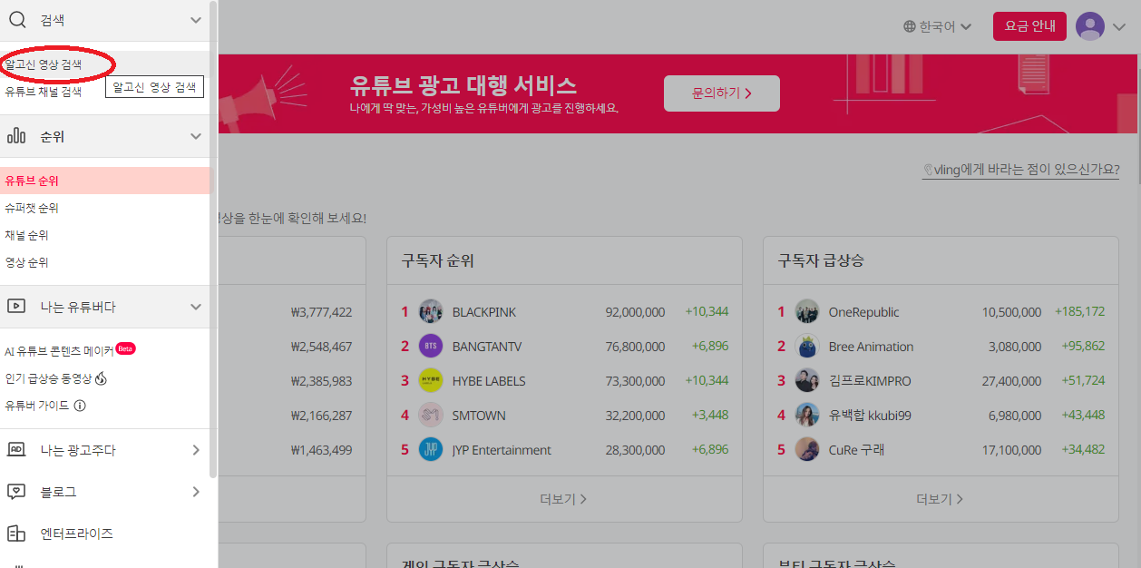The image size is (1141, 568).
Task: Click the 구독자 순위 card heading
Action: tap(438, 260)
